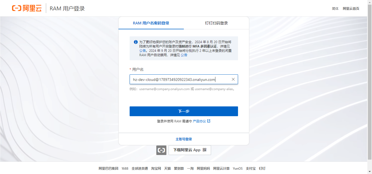Open 1688 footer link
The height and width of the screenshot is (174, 372).
[125, 168]
